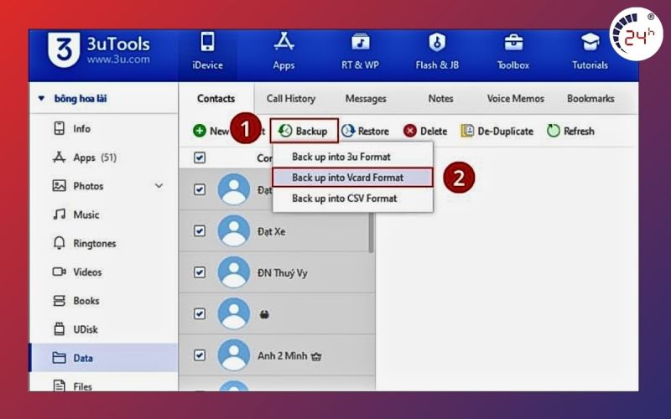Viewport: 671px width, 419px height.
Task: Click the bông hoa lài device name
Action: 81,98
